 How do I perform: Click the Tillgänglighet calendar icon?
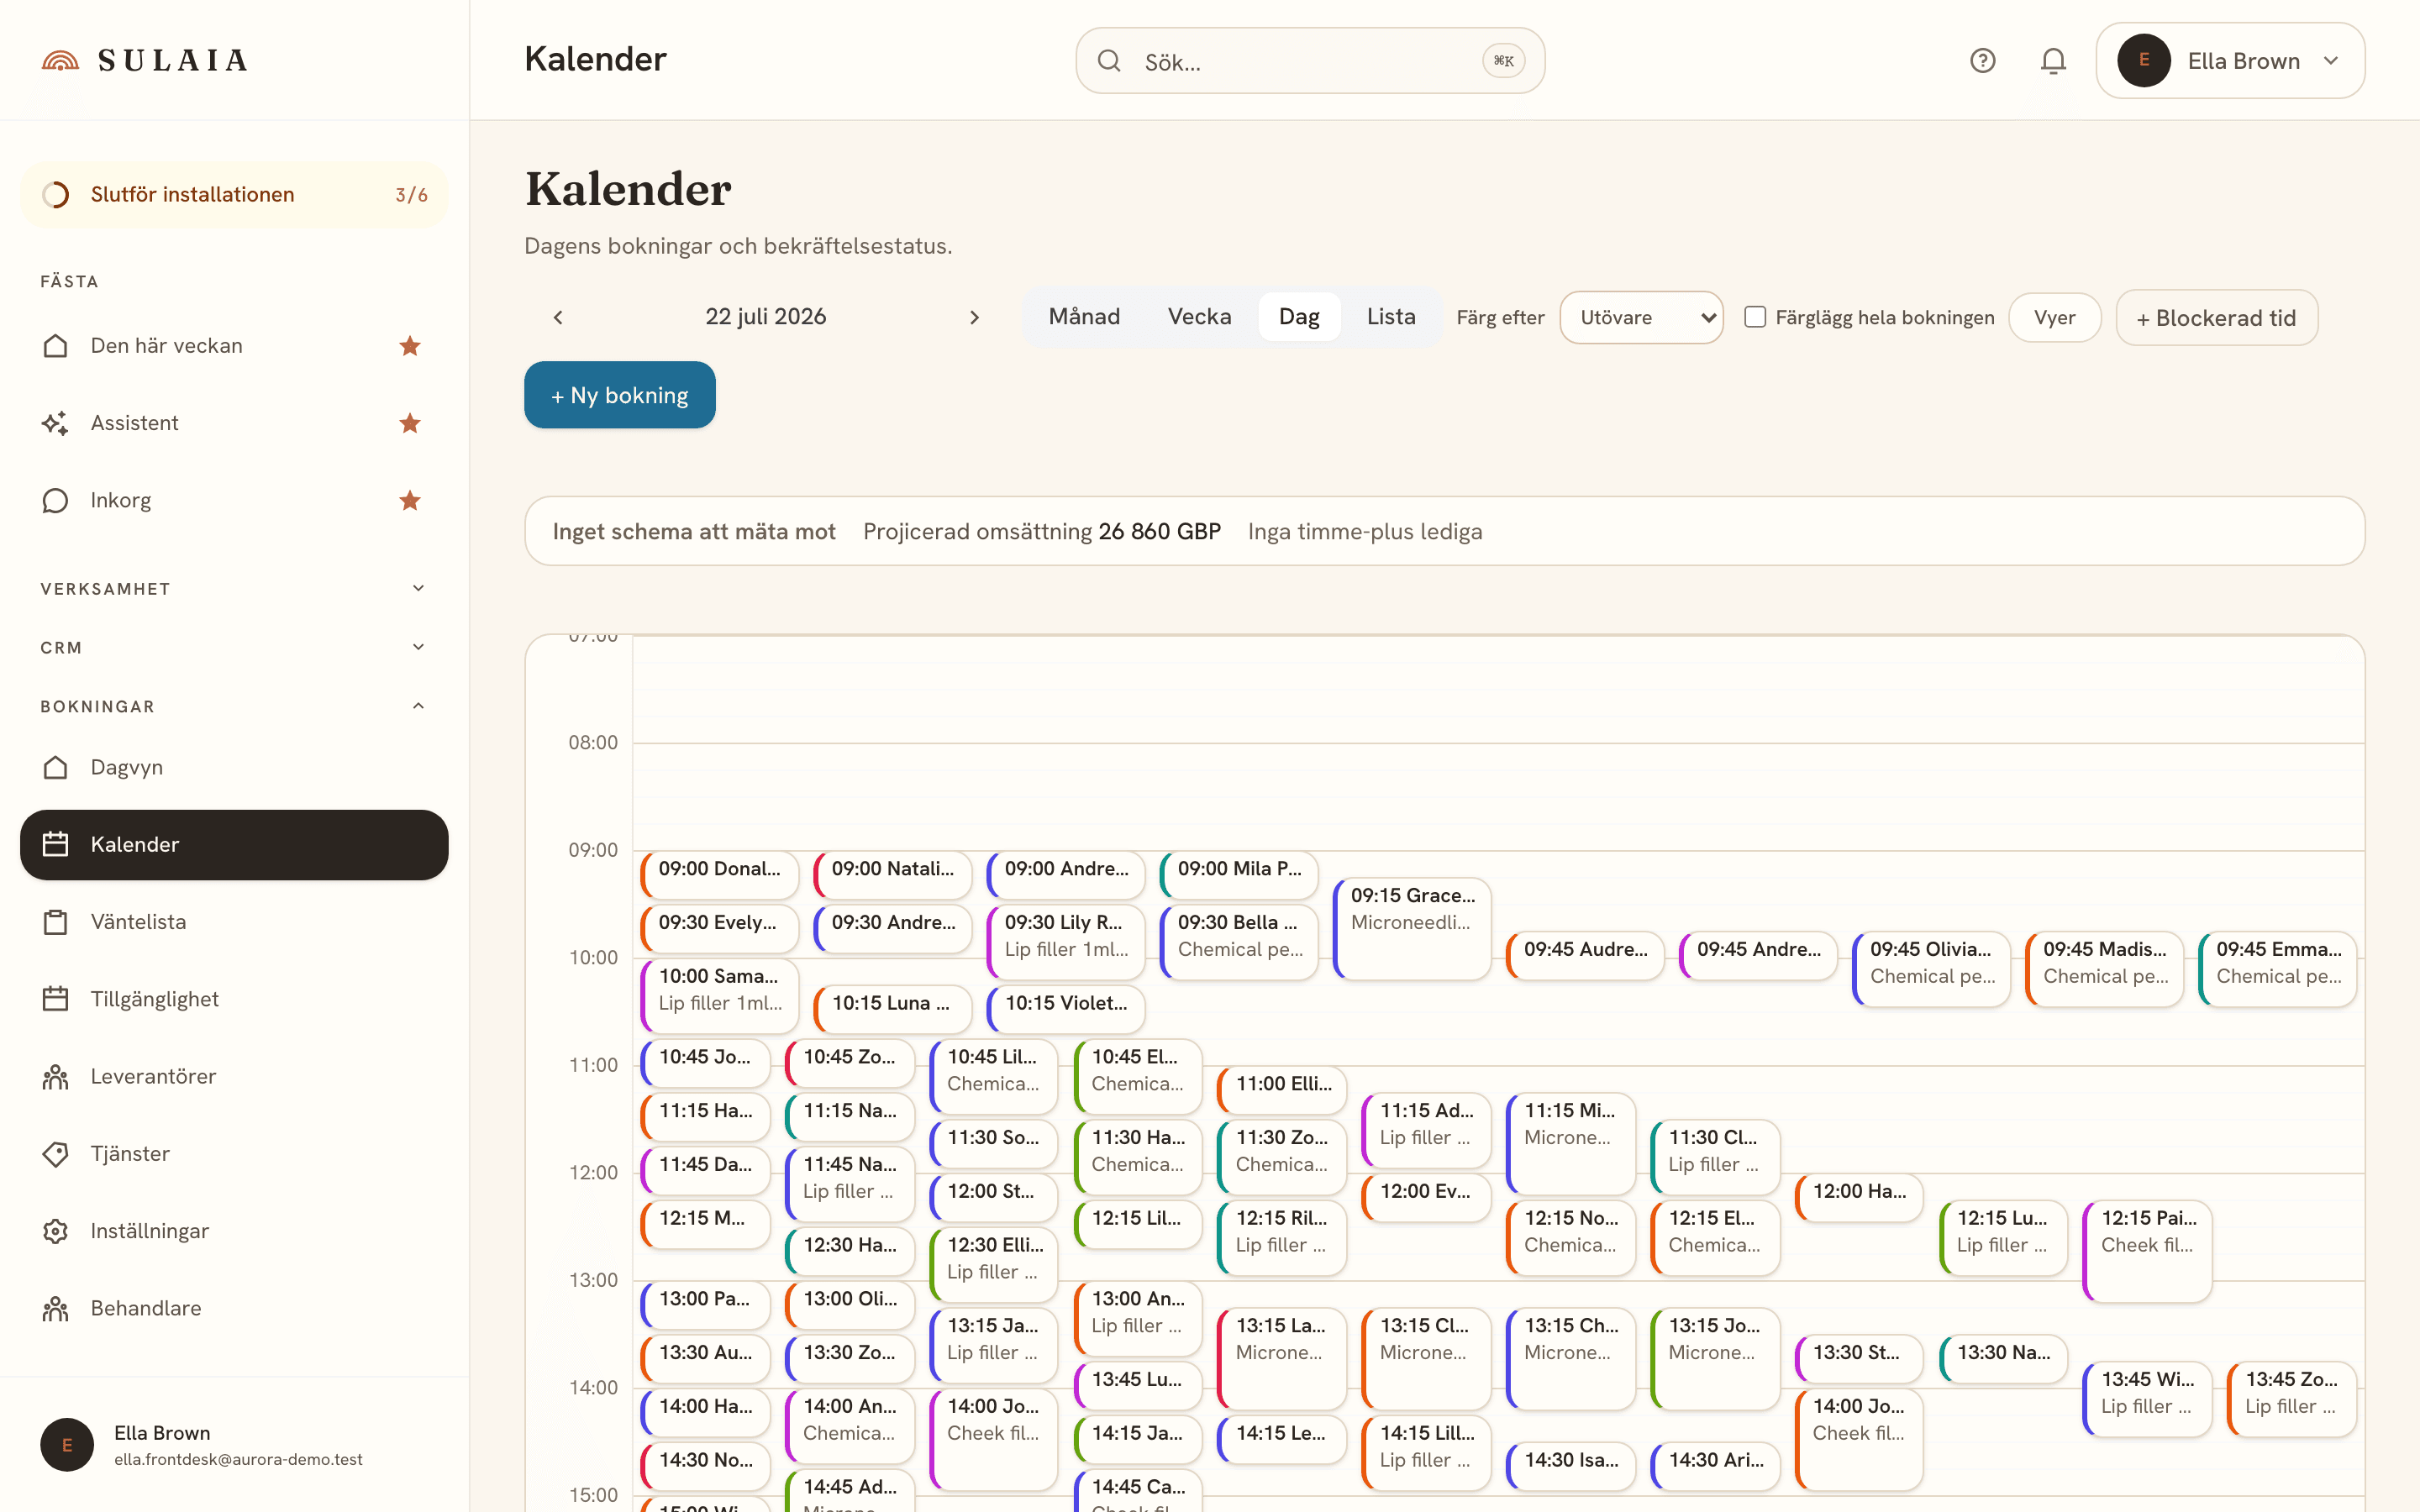[x=55, y=999]
